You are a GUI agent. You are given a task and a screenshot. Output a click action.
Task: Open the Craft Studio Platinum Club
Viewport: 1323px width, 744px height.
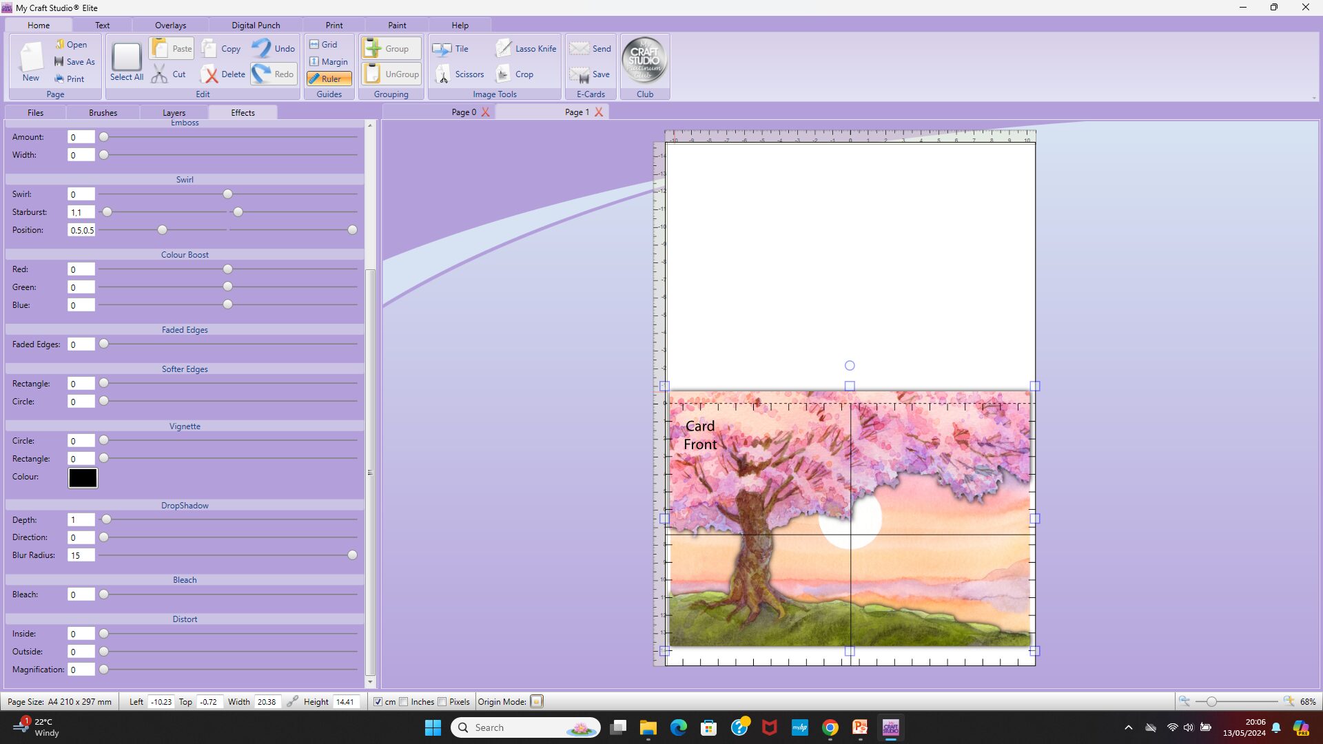[644, 61]
